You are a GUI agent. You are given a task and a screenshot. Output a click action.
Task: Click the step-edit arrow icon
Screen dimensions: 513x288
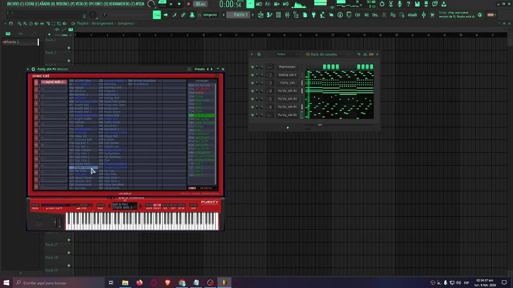pos(166,15)
